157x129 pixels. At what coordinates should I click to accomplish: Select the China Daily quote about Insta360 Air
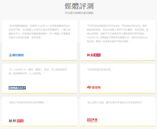tap(38, 71)
